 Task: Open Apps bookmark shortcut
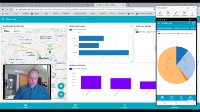(x=5, y=14)
